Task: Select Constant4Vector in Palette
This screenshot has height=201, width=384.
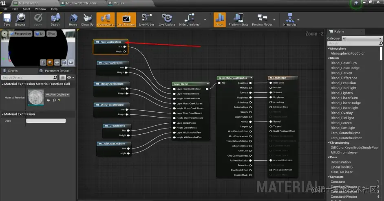Action: 344,197
